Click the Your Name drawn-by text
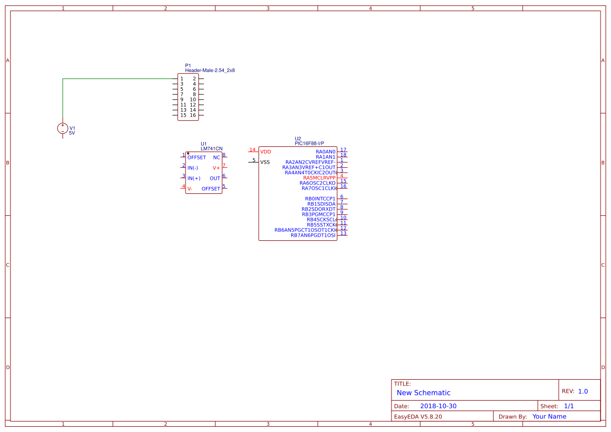The image size is (611, 432). click(x=549, y=416)
